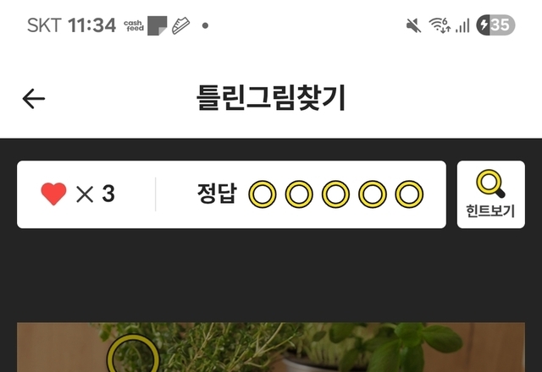Tap the muted sound status icon

[x=413, y=26]
